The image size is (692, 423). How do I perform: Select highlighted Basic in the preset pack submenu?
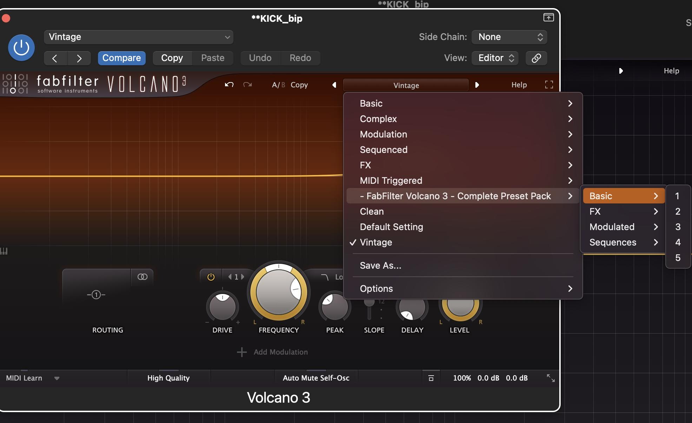point(624,196)
